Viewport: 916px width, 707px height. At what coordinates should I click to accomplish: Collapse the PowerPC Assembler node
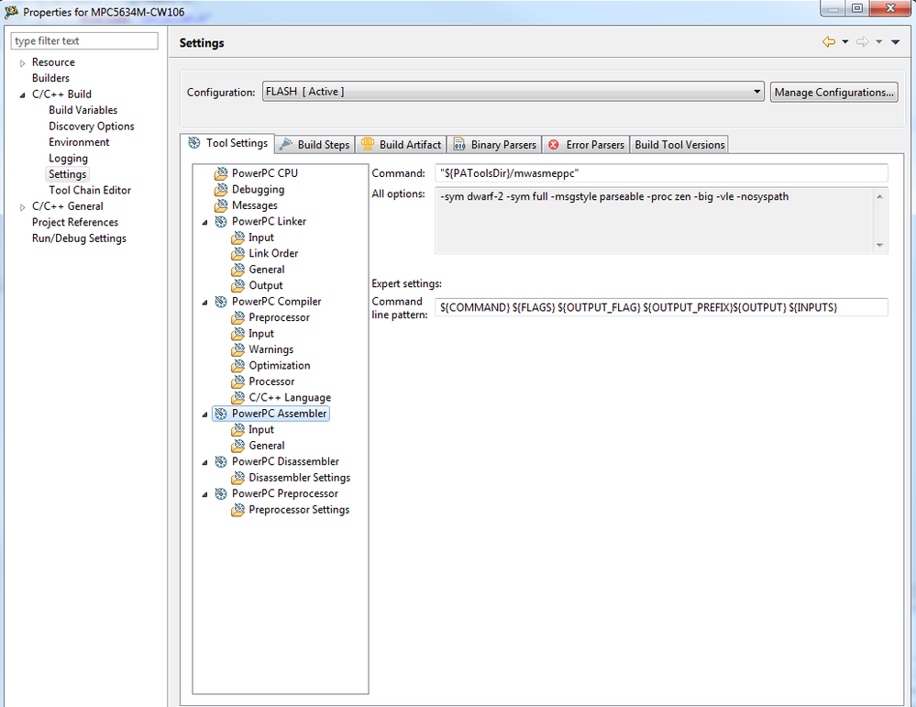pyautogui.click(x=204, y=414)
